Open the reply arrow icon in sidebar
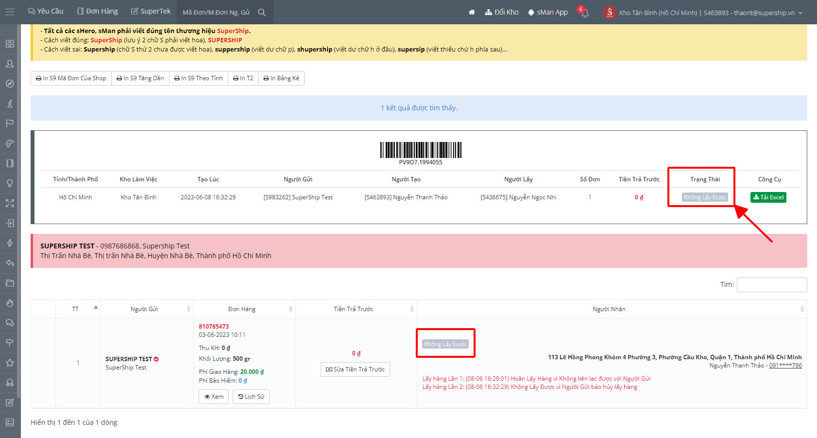The image size is (817, 438). pyautogui.click(x=10, y=263)
